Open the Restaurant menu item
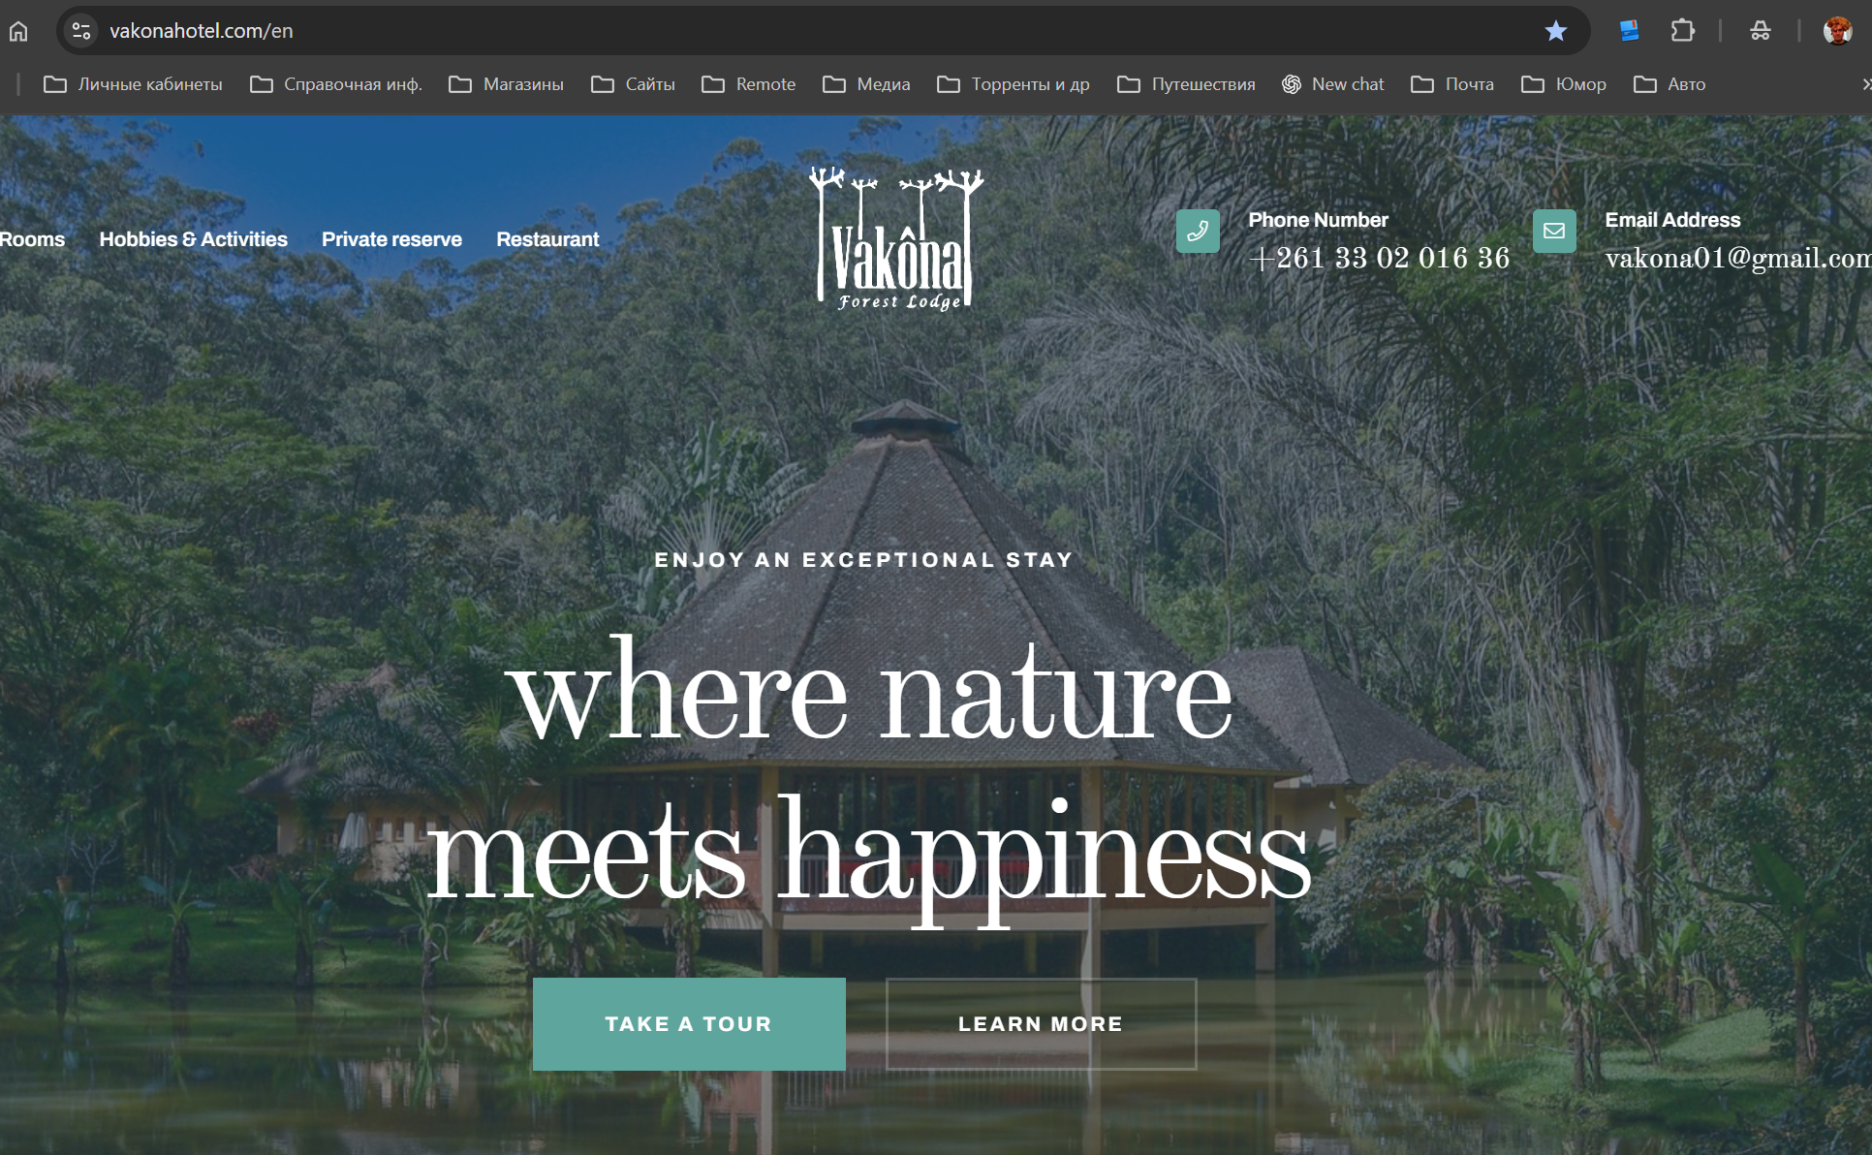 547,239
